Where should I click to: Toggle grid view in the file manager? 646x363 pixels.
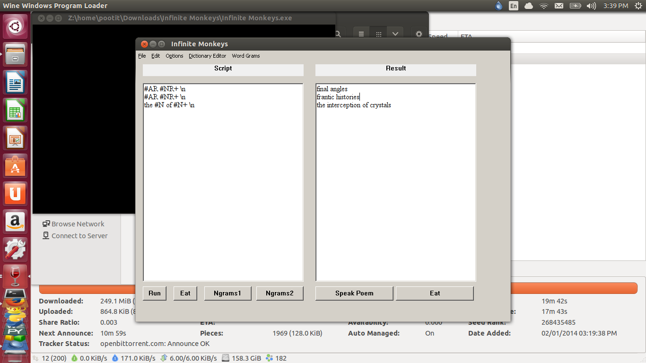[x=378, y=34]
